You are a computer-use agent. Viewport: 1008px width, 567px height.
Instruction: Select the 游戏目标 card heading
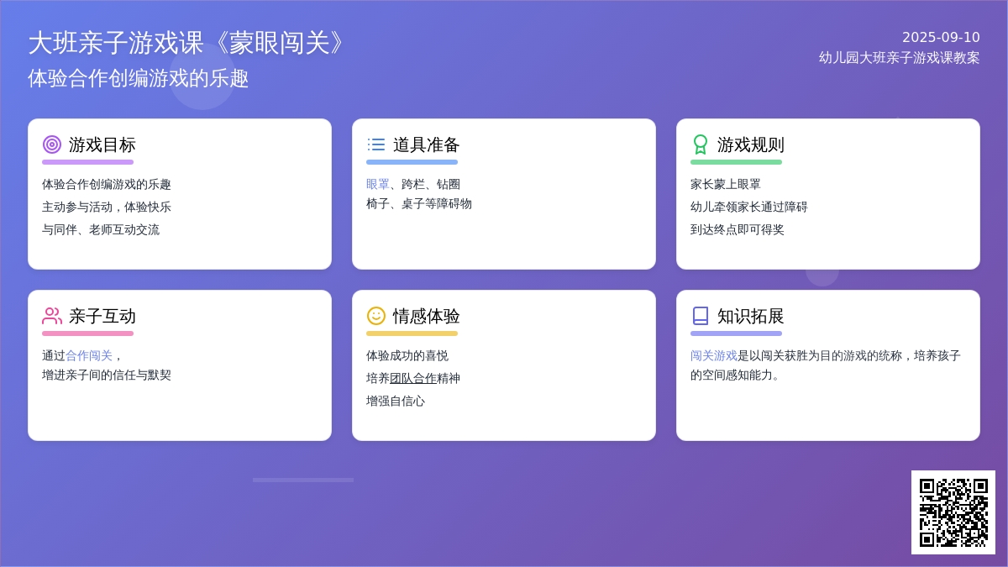[102, 144]
